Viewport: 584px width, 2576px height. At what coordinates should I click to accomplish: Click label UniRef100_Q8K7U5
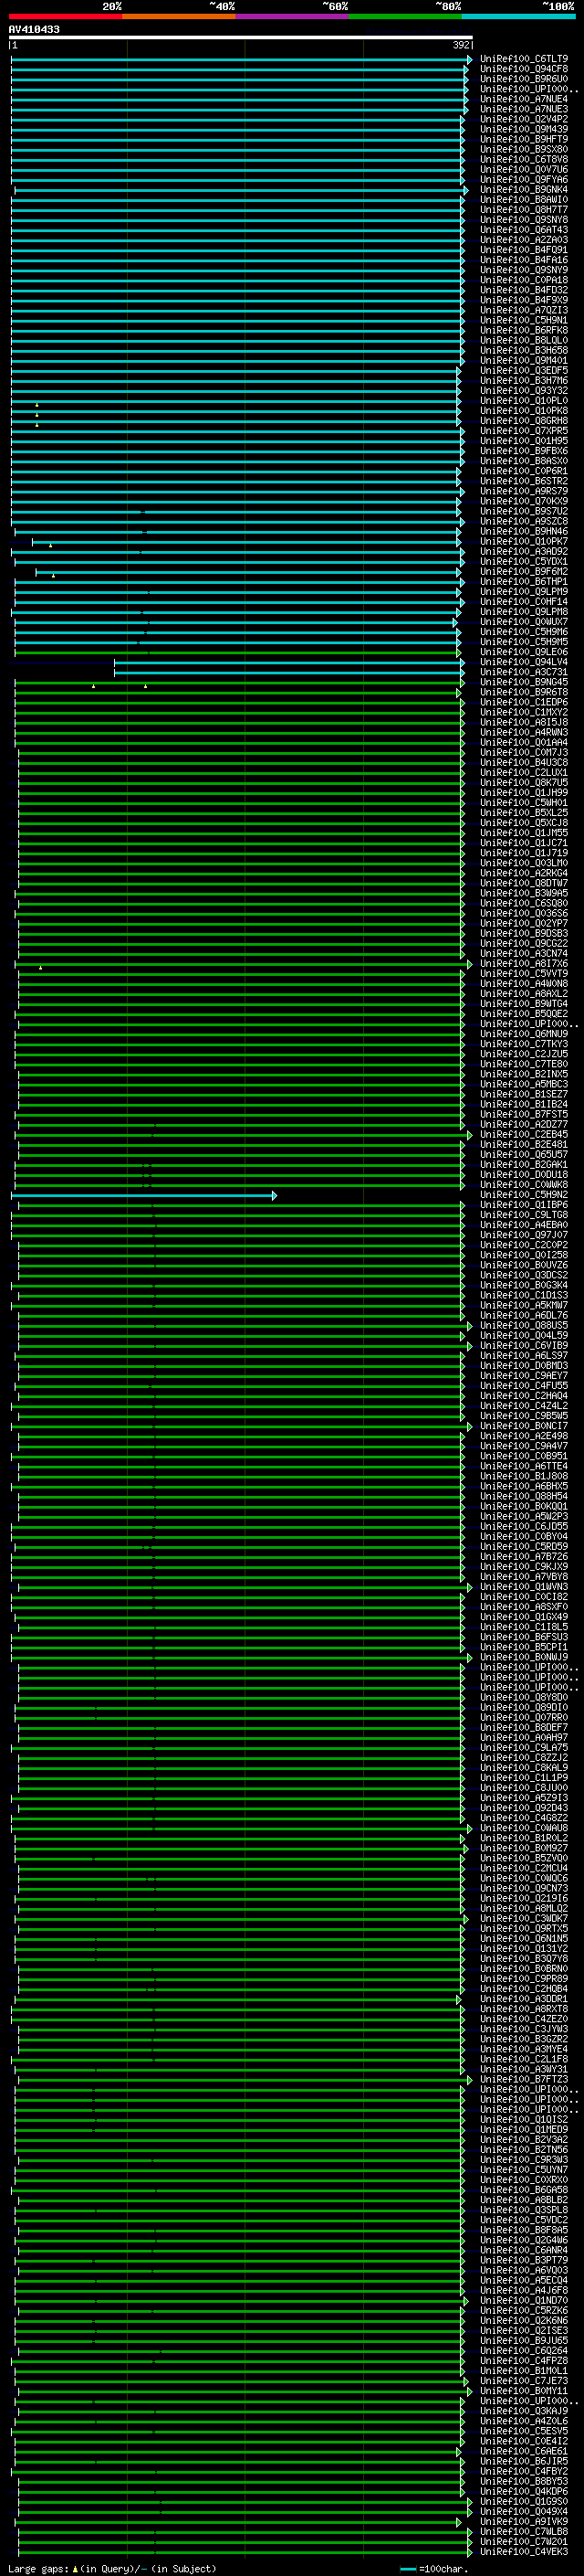tap(524, 783)
